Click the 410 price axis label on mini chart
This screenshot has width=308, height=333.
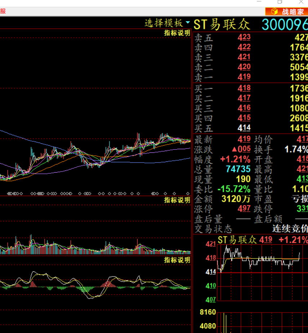211,286
